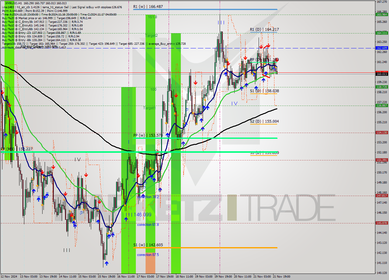This screenshot has width=389, height=280.
Task: Click the current price 160.013 tag
Action: (382, 74)
